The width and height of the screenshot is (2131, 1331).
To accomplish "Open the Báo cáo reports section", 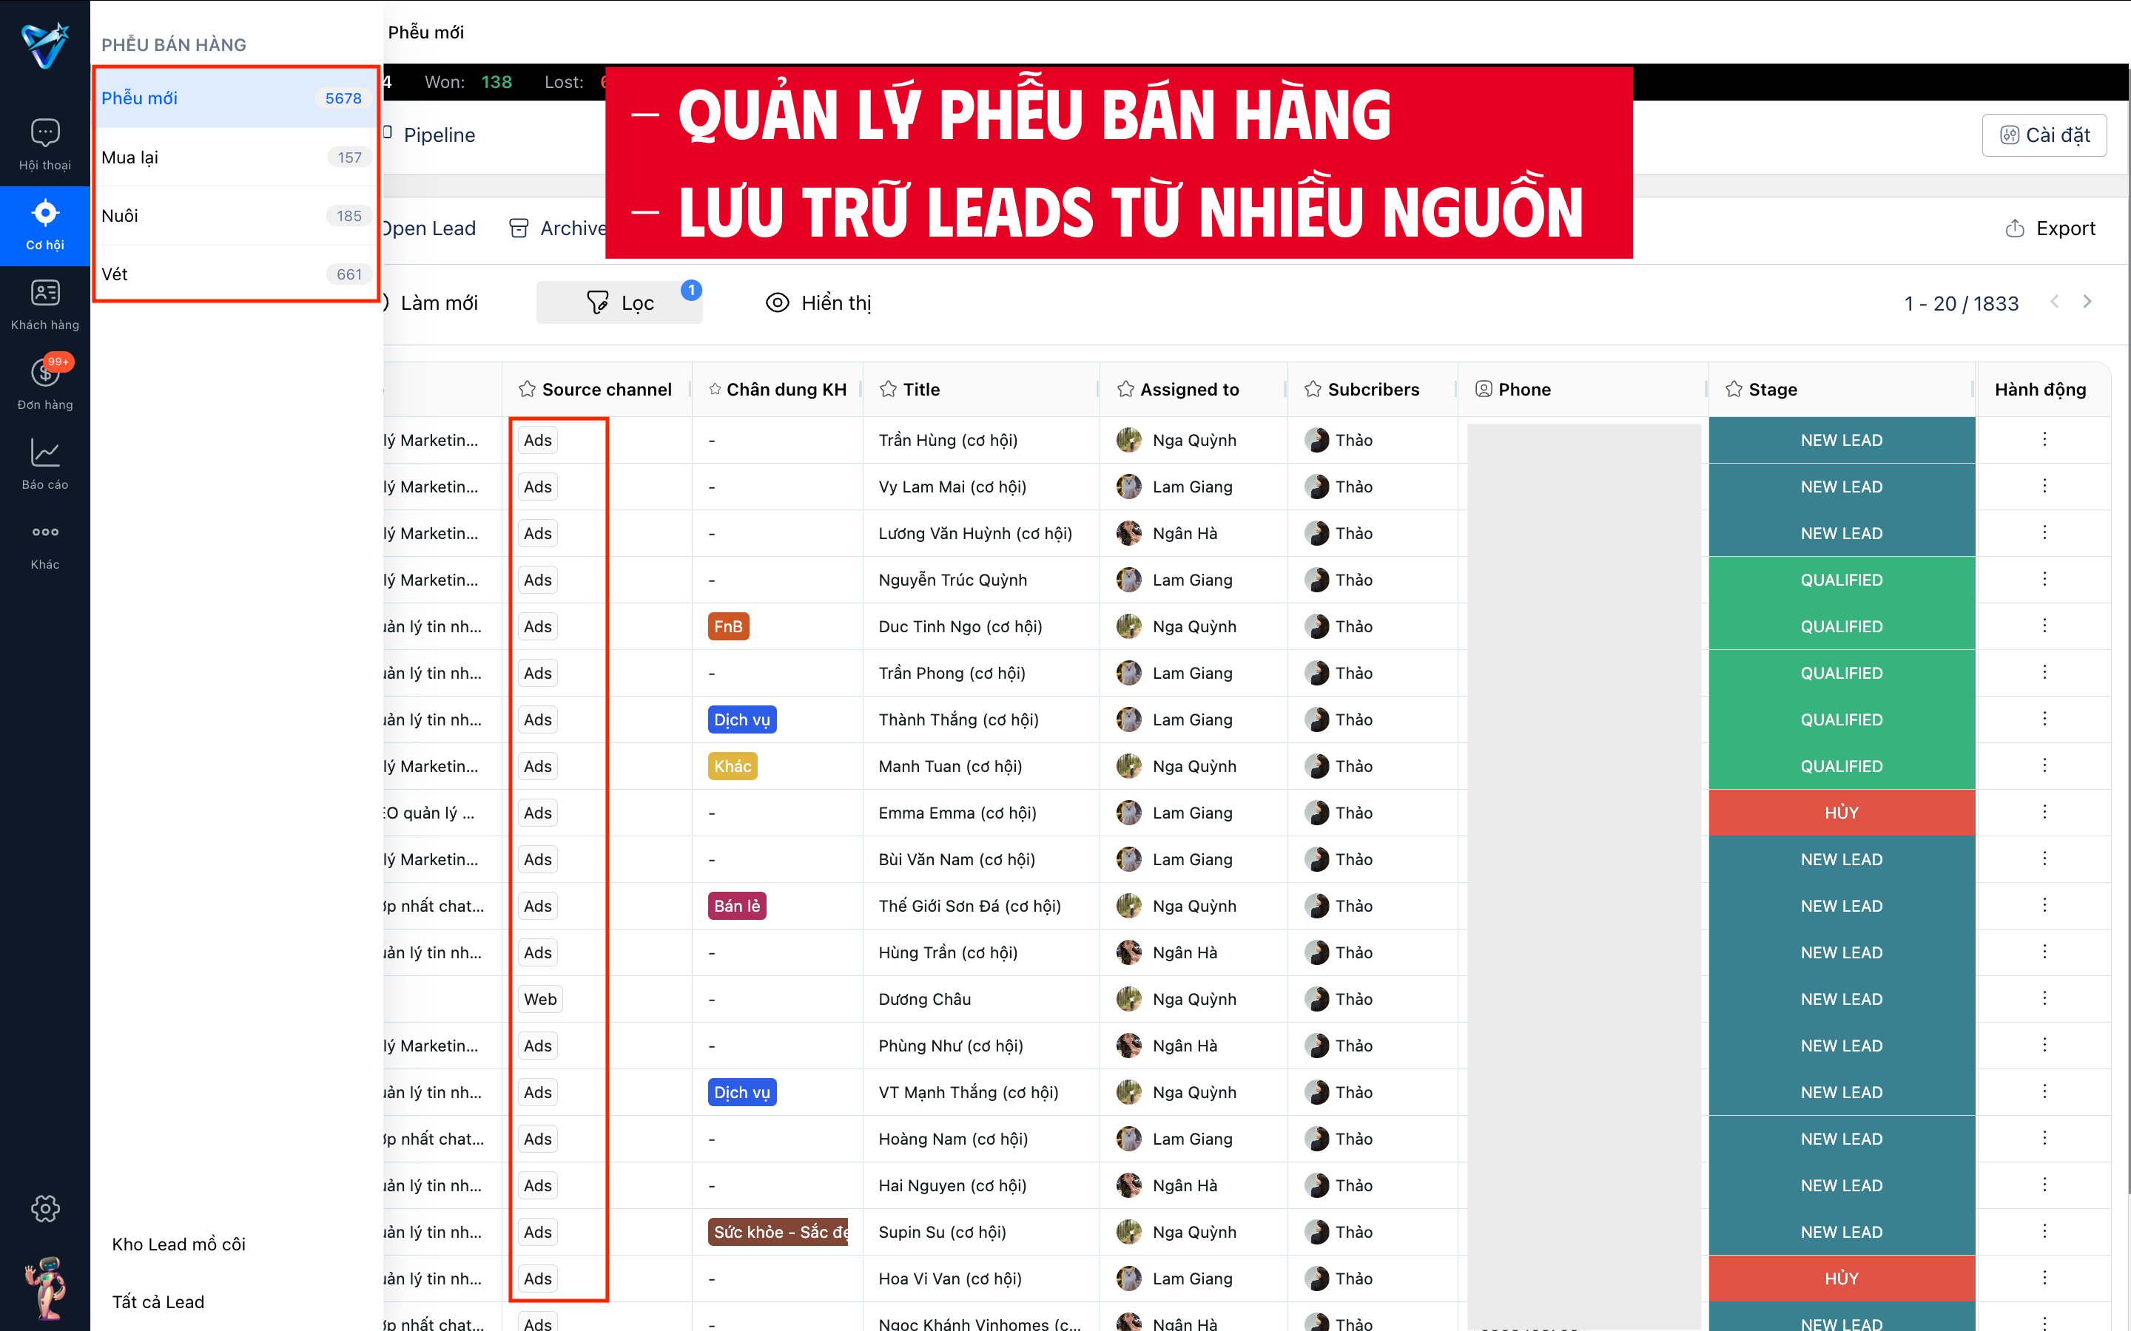I will [45, 465].
